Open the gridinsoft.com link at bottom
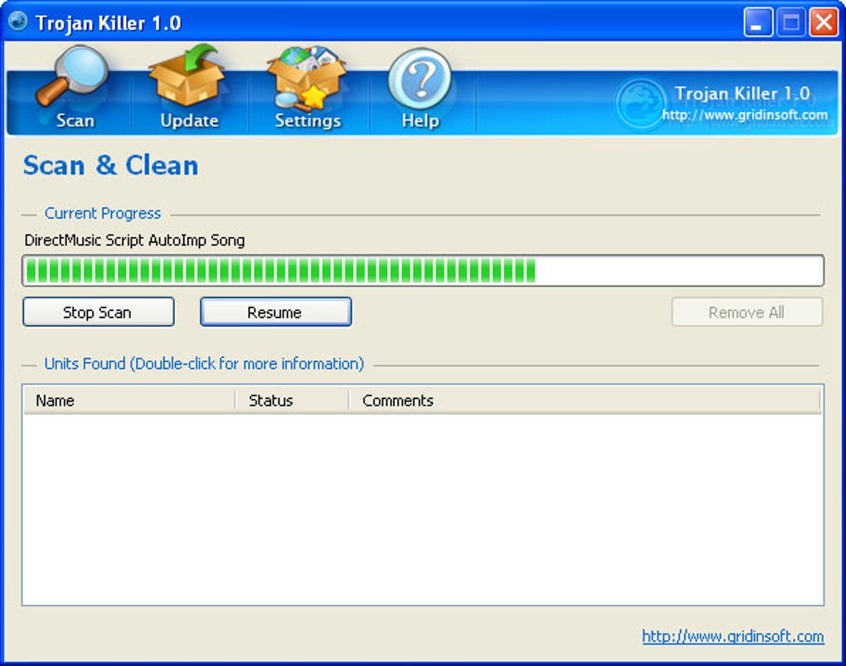This screenshot has width=846, height=666. click(x=732, y=636)
